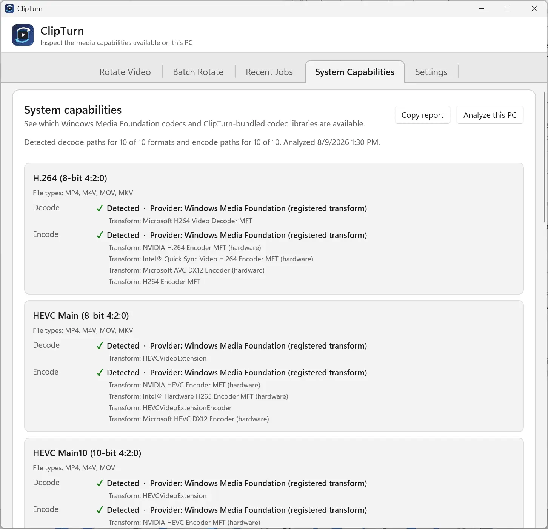Click the Decode label in the H.264 card

pyautogui.click(x=46, y=208)
